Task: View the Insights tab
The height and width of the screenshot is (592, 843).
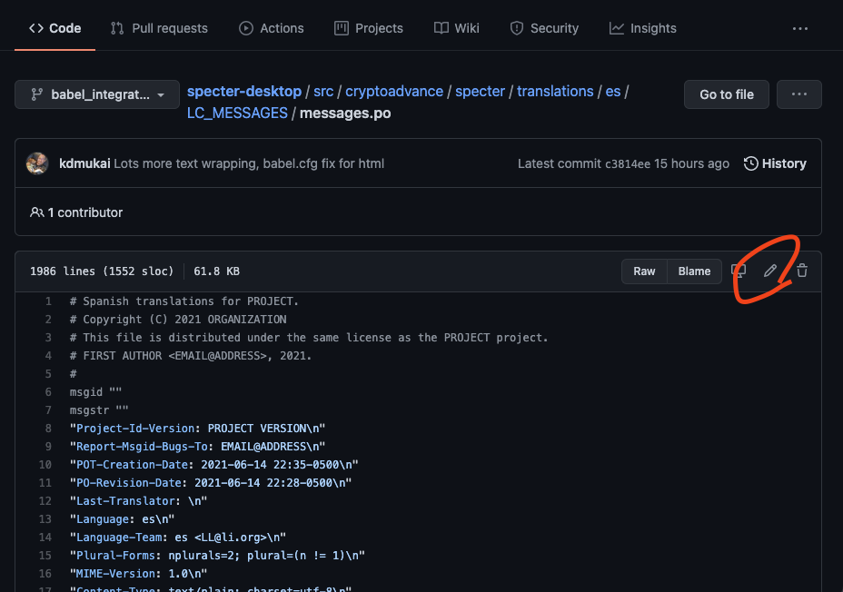Action: 643,28
